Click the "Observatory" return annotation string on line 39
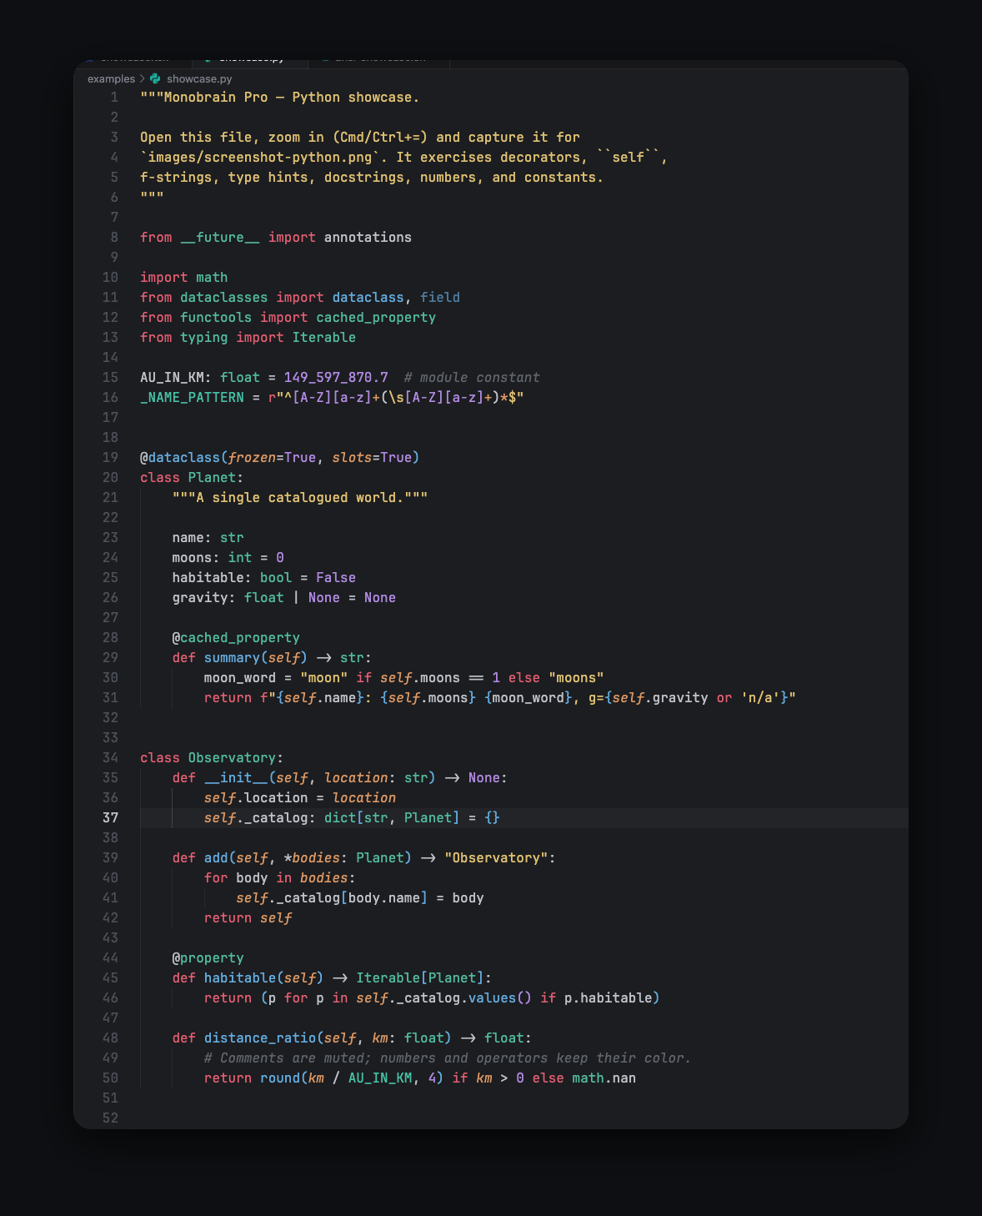Image resolution: width=982 pixels, height=1216 pixels. pos(496,857)
